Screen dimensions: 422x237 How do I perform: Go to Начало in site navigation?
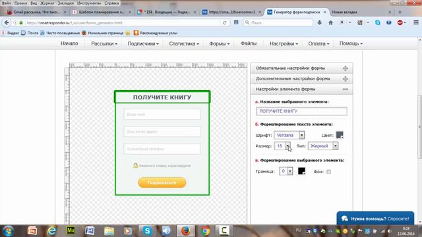click(x=69, y=43)
